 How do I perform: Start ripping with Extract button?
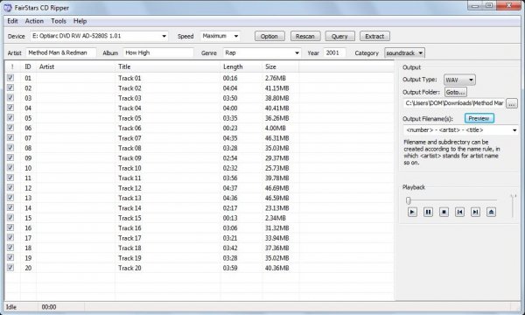pyautogui.click(x=374, y=36)
